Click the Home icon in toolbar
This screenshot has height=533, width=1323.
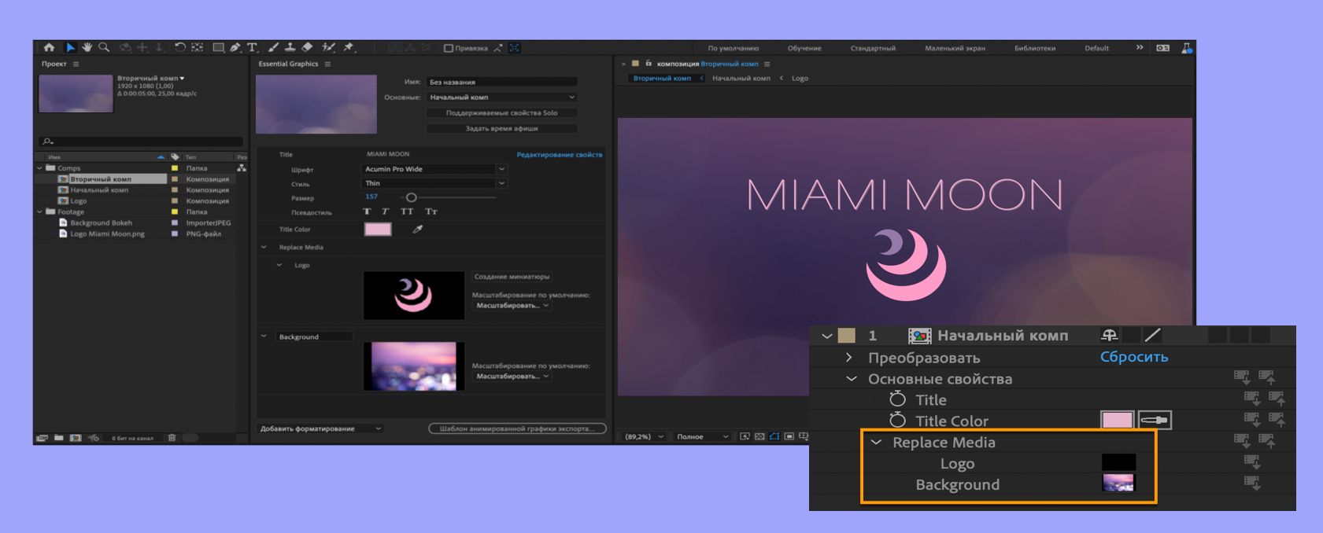49,48
